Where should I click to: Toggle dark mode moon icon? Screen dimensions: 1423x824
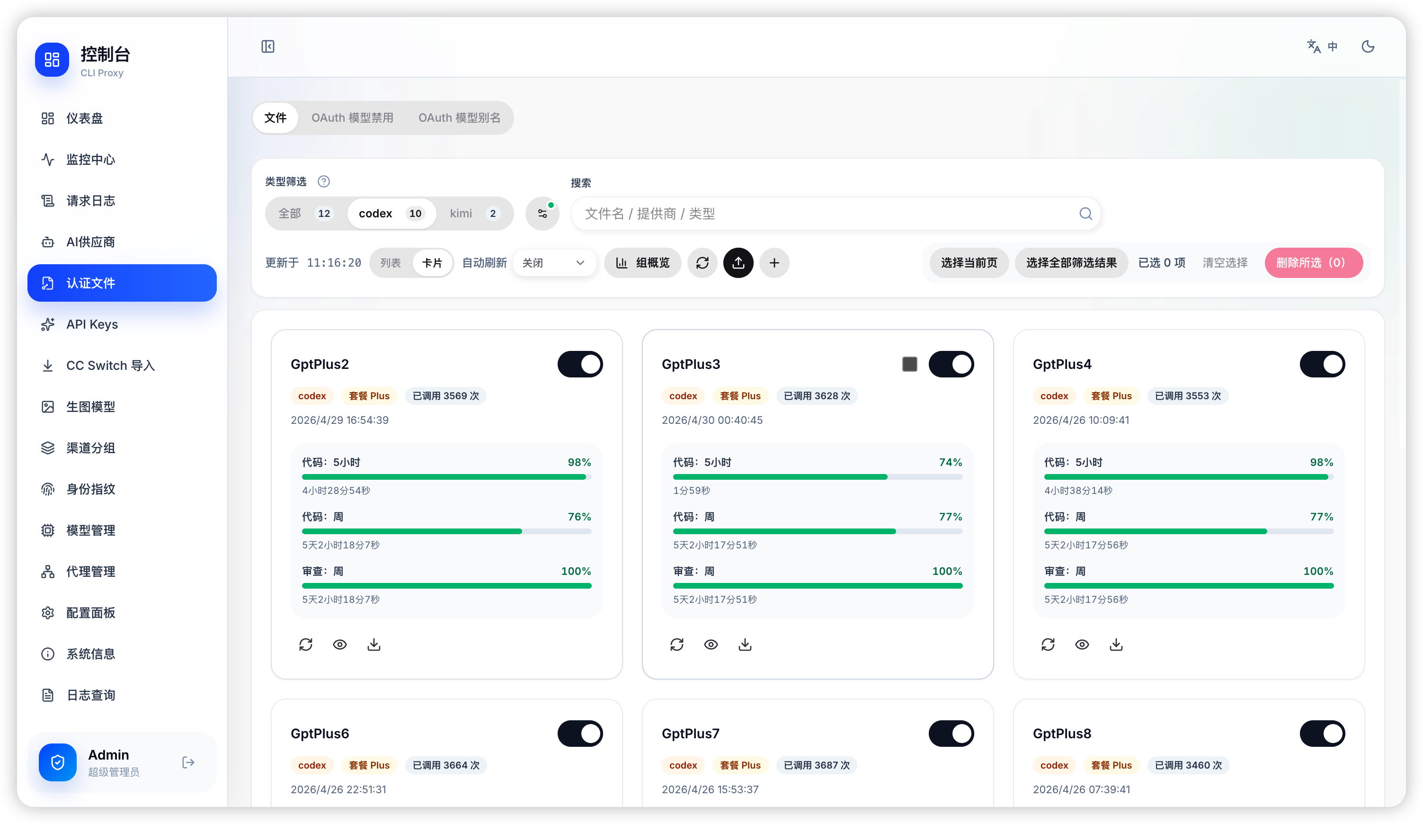click(x=1368, y=46)
